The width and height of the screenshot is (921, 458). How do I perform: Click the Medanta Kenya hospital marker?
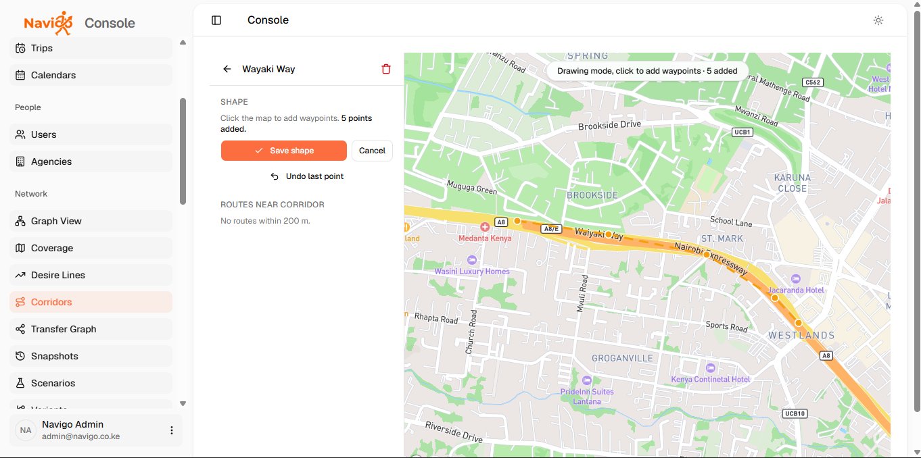point(485,228)
